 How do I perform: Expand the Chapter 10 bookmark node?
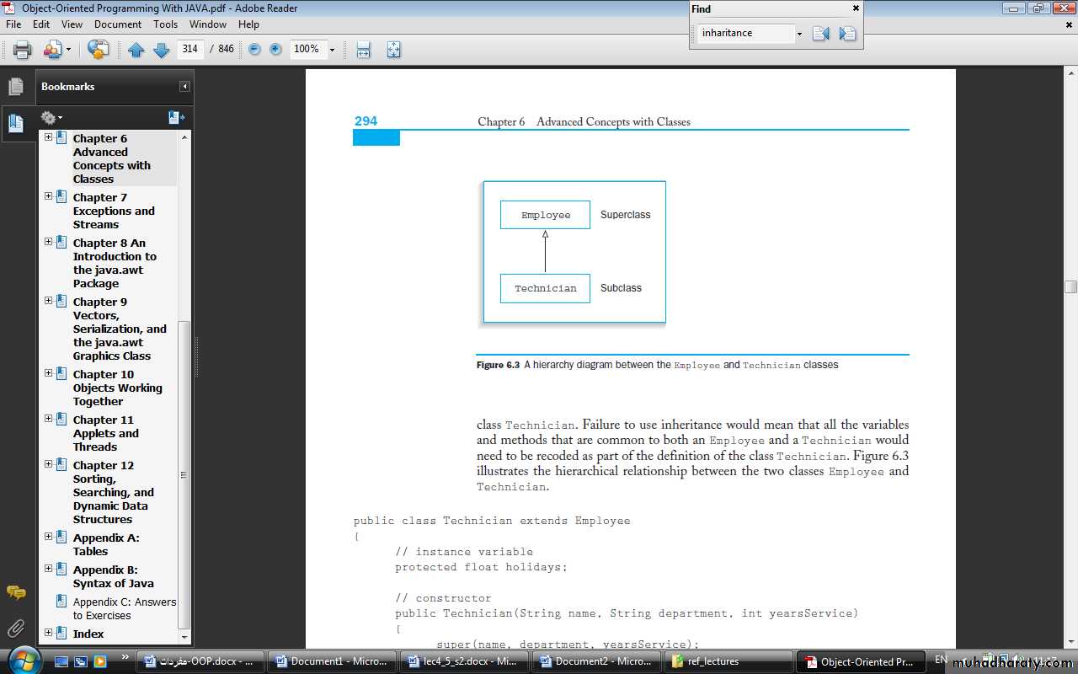[48, 373]
